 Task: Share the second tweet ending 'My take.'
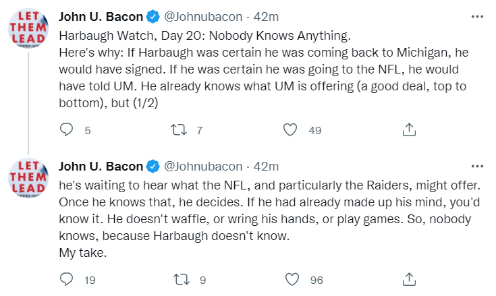click(x=409, y=279)
